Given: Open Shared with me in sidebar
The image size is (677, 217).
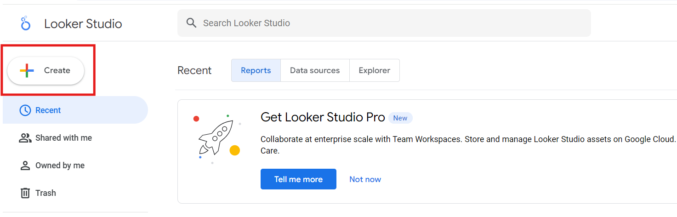Looking at the screenshot, I should (75, 138).
